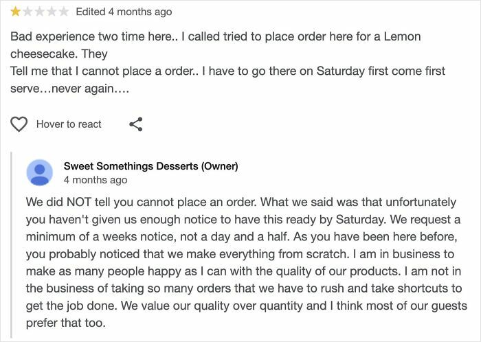481x342 pixels.
Task: Open the share icon below review
Action: (136, 124)
